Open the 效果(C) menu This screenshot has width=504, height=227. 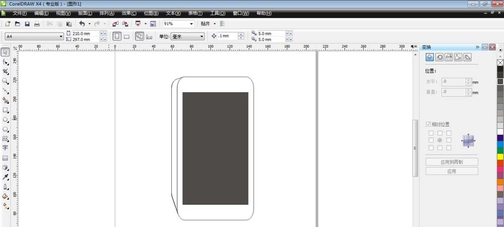[129, 13]
